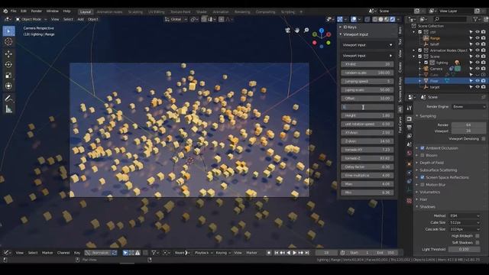Click the tornado-Z value slider

367,158
